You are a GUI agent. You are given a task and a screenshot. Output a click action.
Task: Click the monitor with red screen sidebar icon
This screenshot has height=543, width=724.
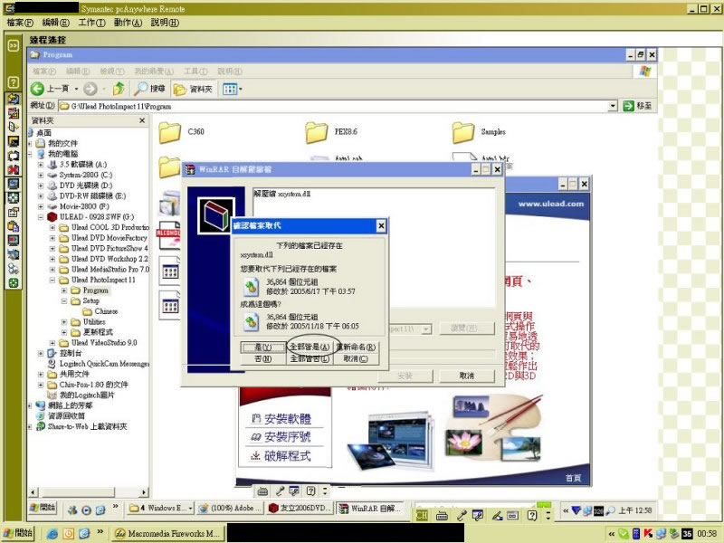coord(14,240)
